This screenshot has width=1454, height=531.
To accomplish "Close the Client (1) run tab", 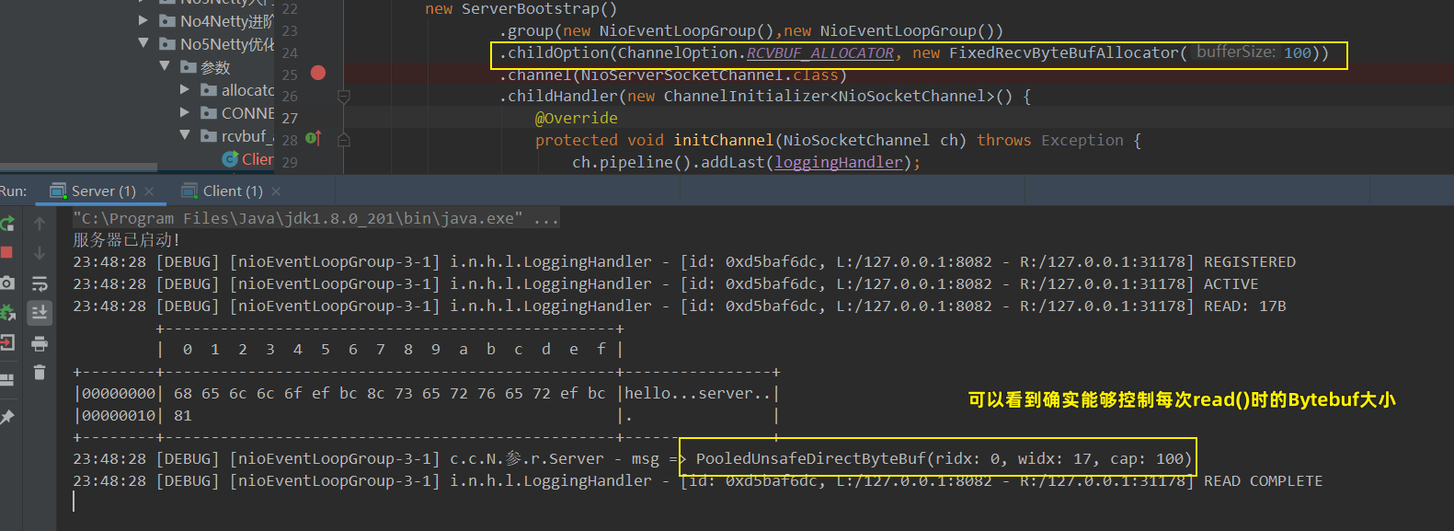I will click(x=276, y=191).
